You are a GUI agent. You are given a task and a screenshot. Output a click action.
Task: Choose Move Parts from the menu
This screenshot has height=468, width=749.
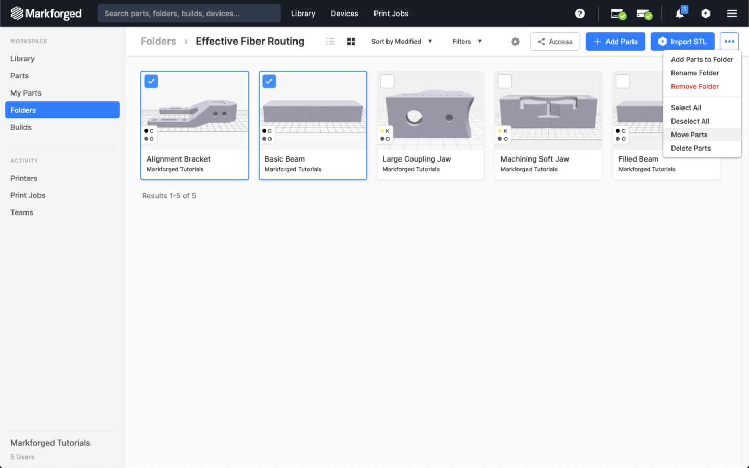[689, 135]
